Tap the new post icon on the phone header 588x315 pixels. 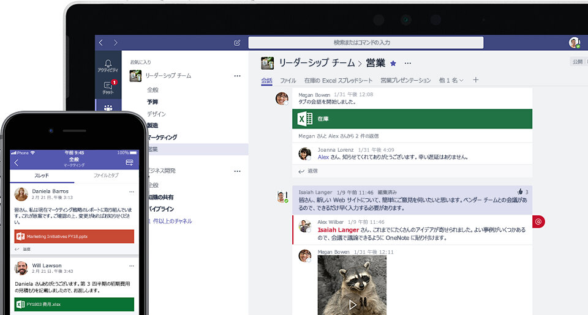click(129, 163)
